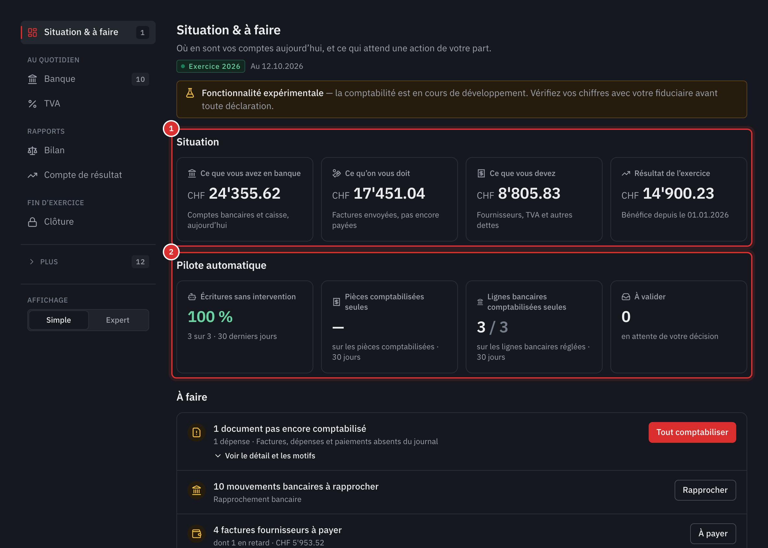The width and height of the screenshot is (768, 548).
Task: Click the bank icon in the mouvements bancaires row
Action: click(197, 490)
